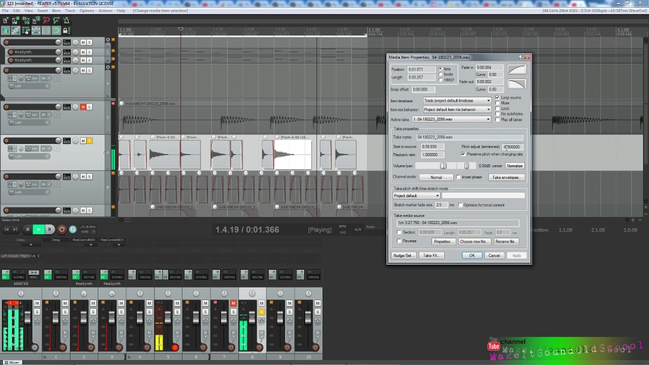Click the transport Pause button
The width and height of the screenshot is (649, 365).
coord(50,229)
